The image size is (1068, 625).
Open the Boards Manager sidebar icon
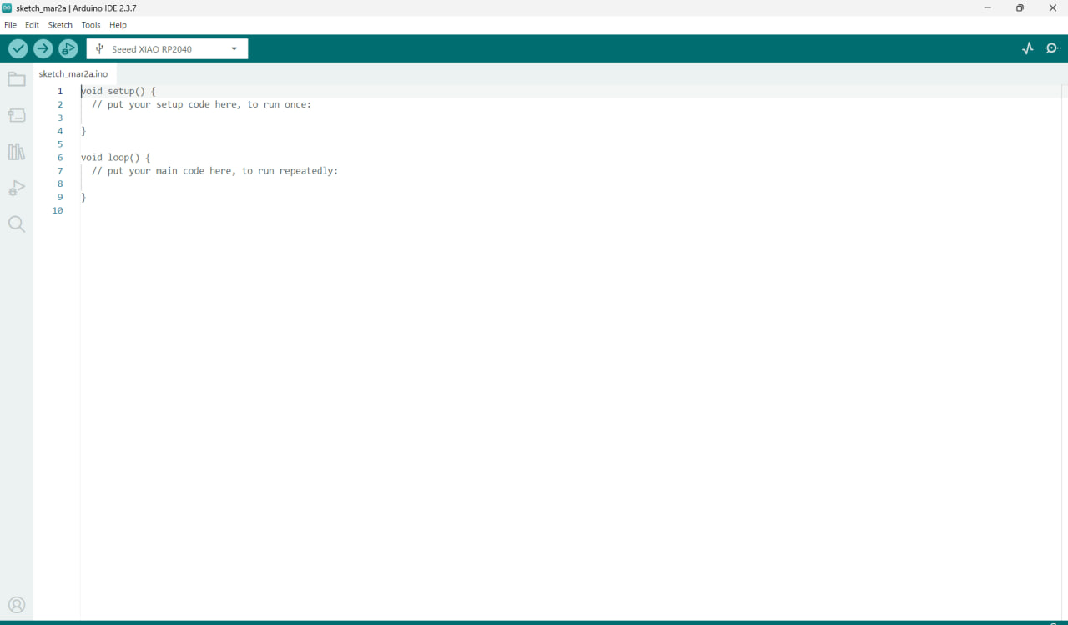coord(17,115)
